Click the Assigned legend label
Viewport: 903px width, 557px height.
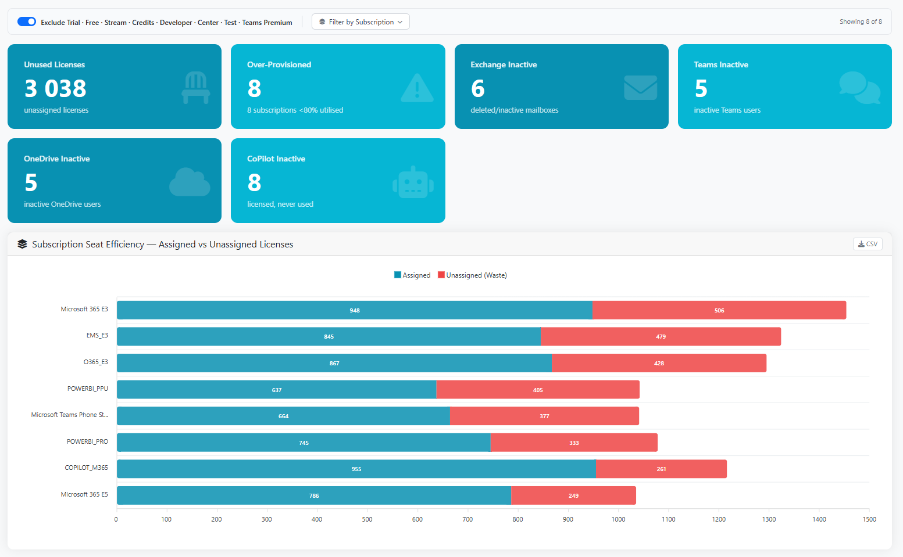point(416,275)
